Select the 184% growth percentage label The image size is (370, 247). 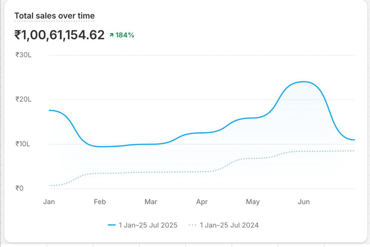pos(125,35)
